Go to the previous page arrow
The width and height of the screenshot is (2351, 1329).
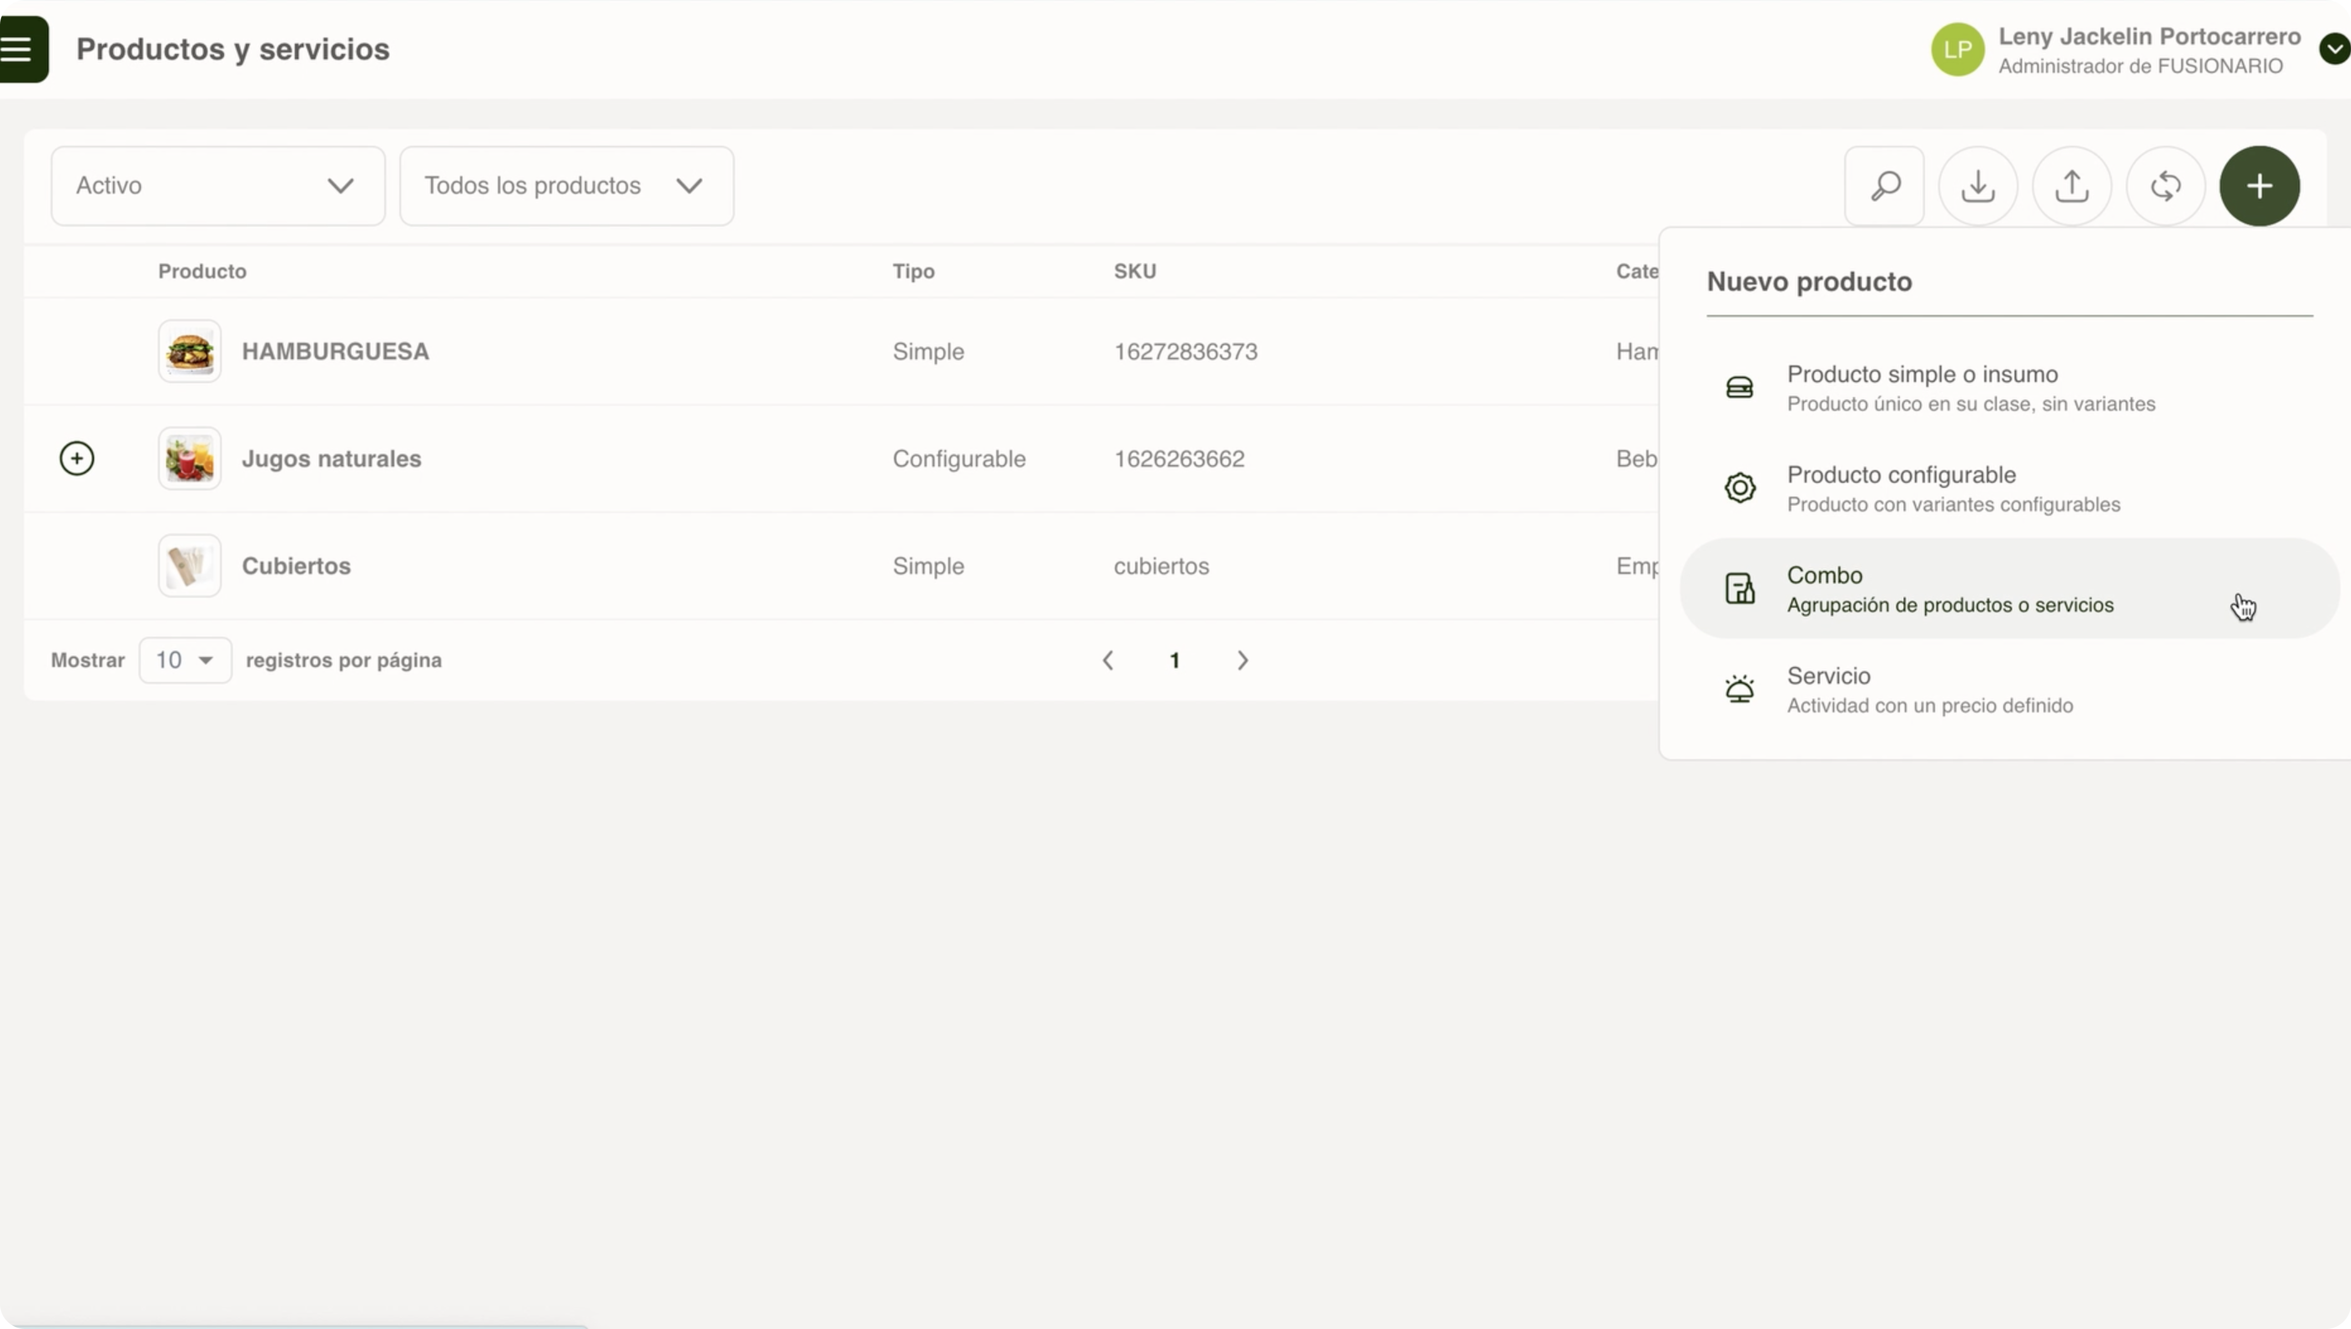[1108, 660]
